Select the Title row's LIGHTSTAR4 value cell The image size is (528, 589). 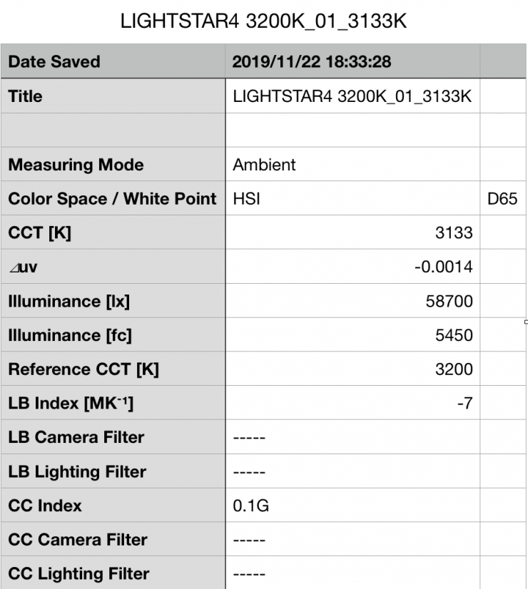[x=352, y=96]
